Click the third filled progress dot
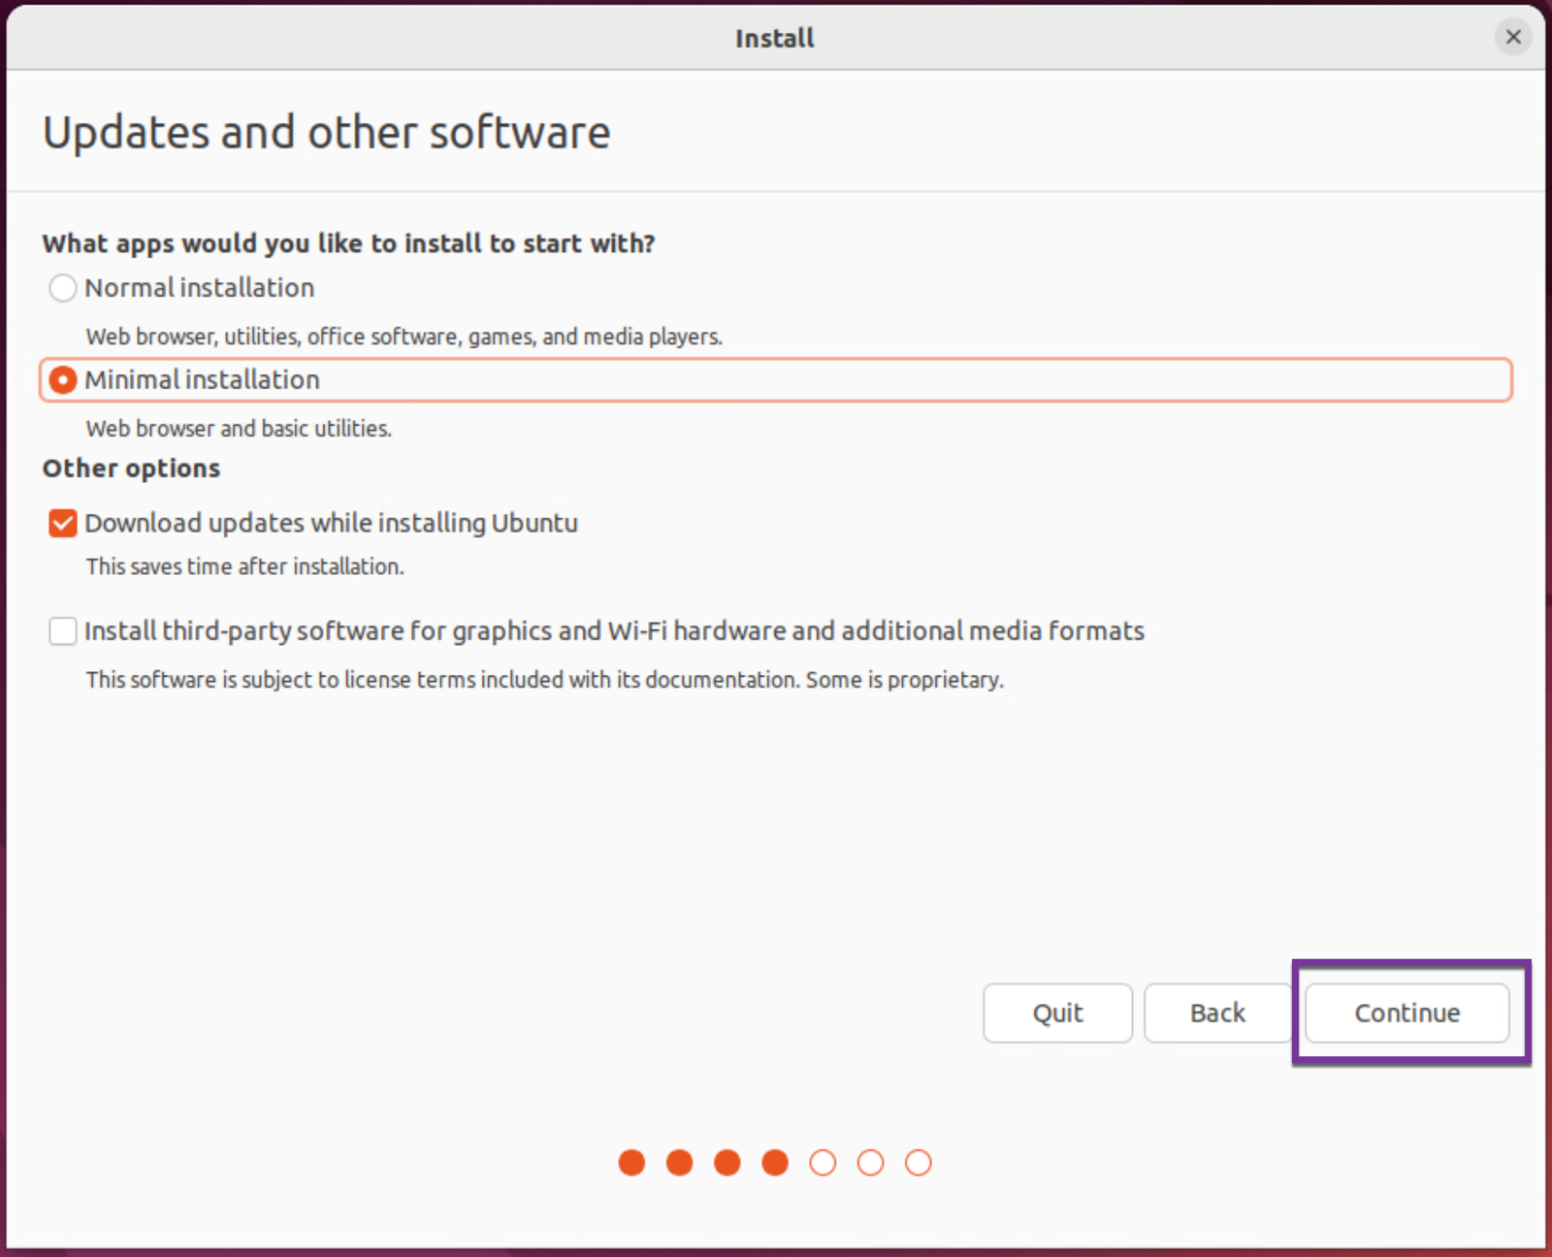 [x=727, y=1162]
